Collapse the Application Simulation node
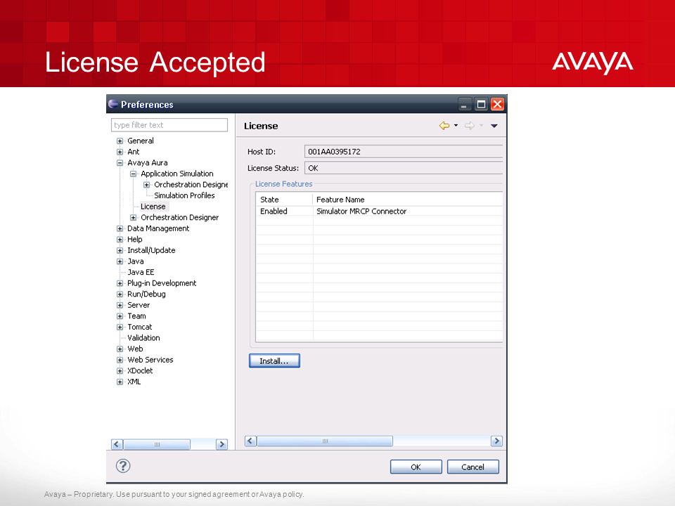This screenshot has width=675, height=506. point(134,174)
